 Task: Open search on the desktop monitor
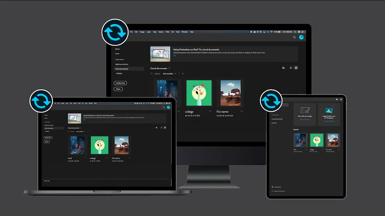[x=295, y=37]
